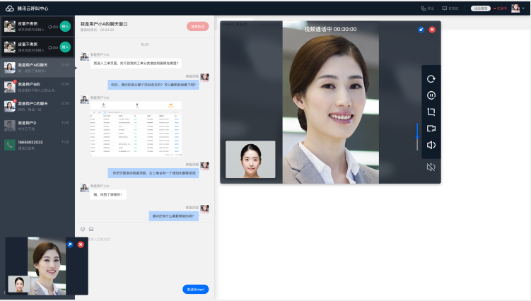Toggle the camera icon in video panel

click(431, 129)
